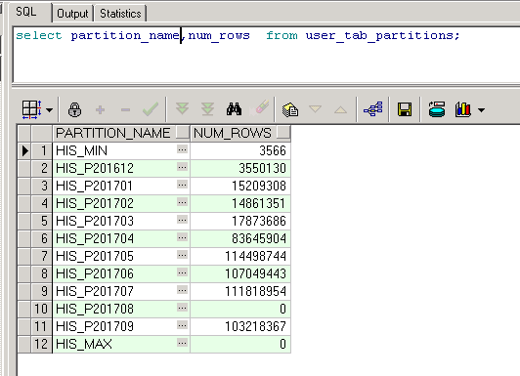Screen dimensions: 520x376
Task: Click the delete record minus icon
Action: pos(125,109)
